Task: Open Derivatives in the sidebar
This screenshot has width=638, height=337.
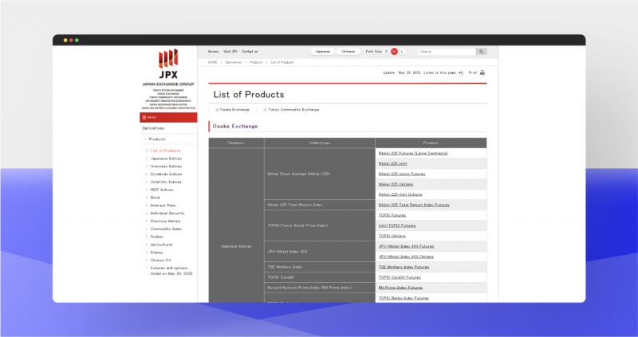Action: click(153, 128)
